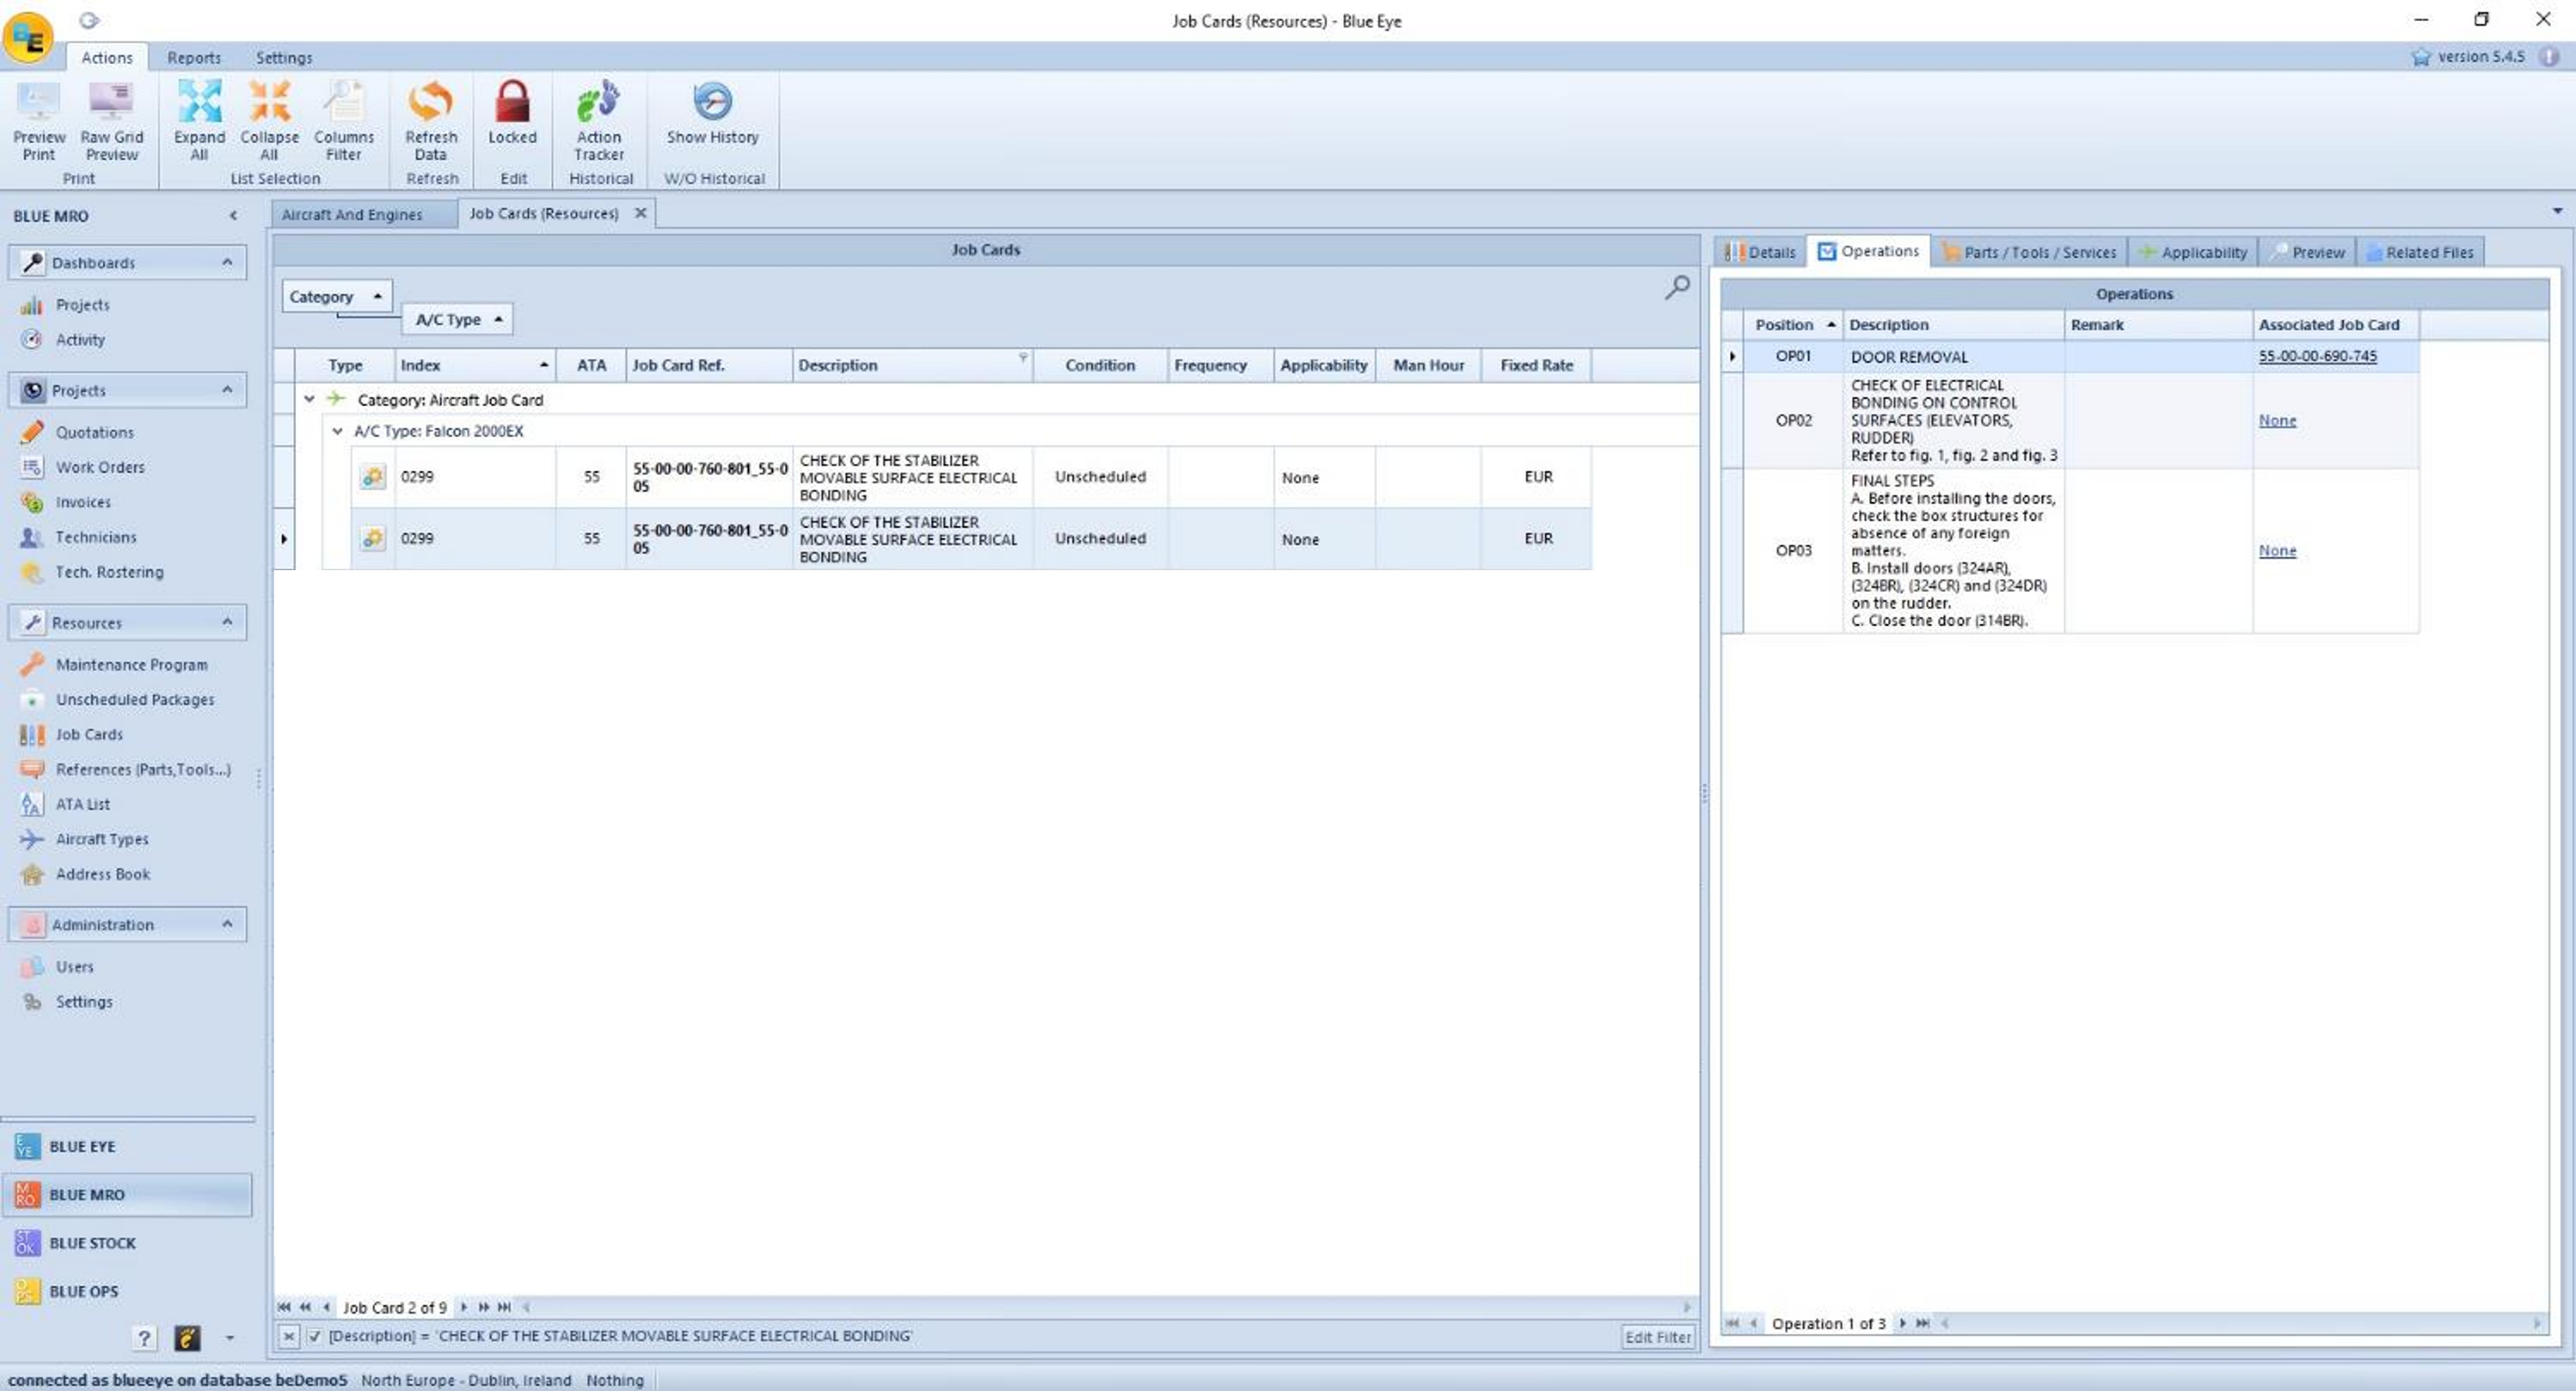Screen dimensions: 2576x1391
Task: Open ATA List
Action: point(83,805)
